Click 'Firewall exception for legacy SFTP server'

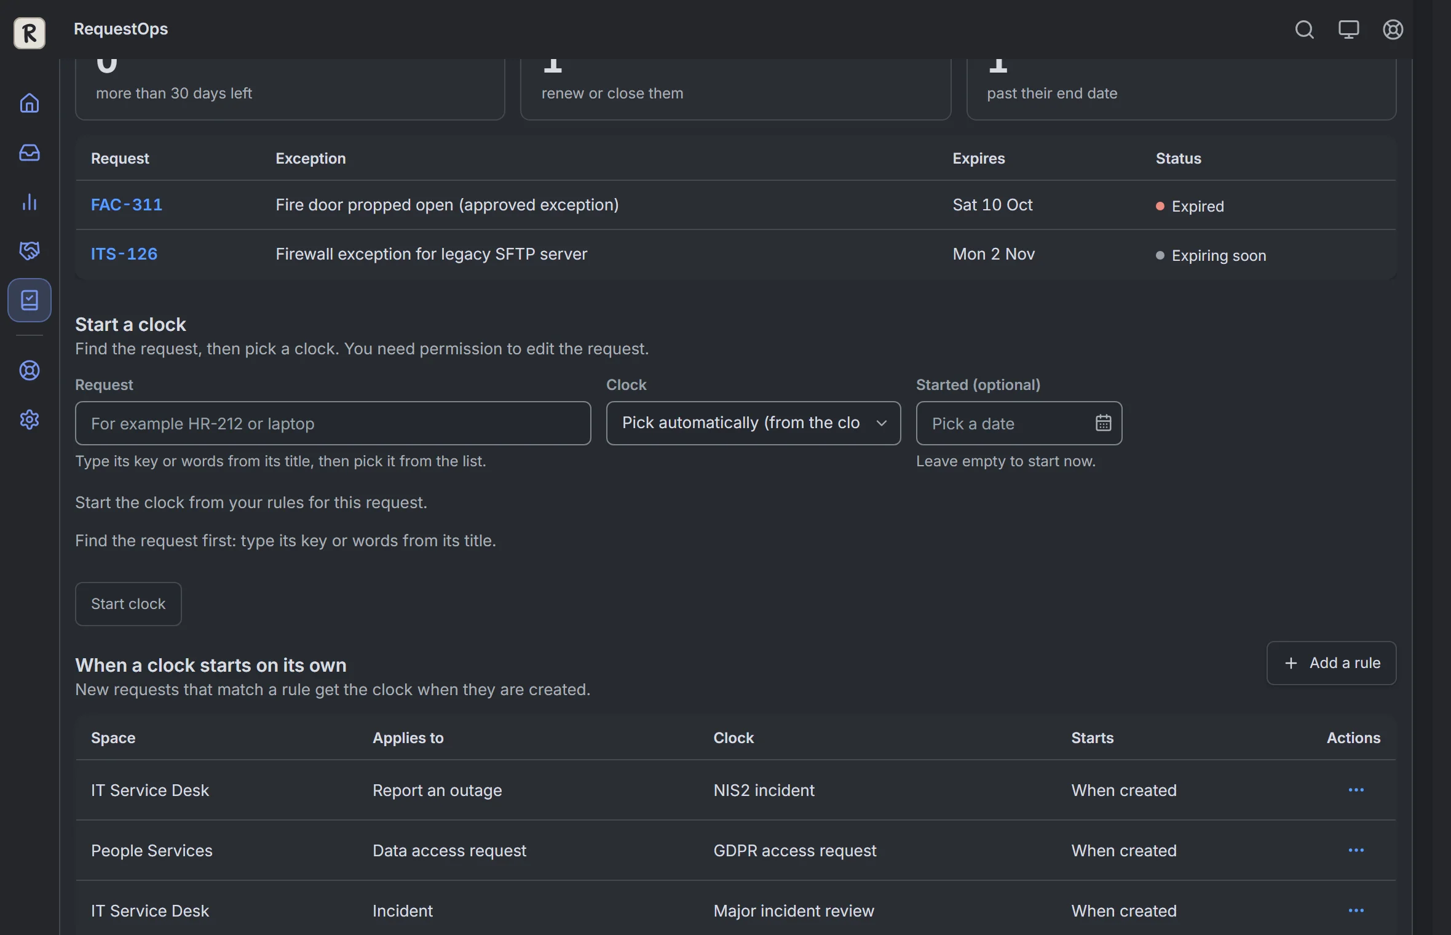pos(431,254)
